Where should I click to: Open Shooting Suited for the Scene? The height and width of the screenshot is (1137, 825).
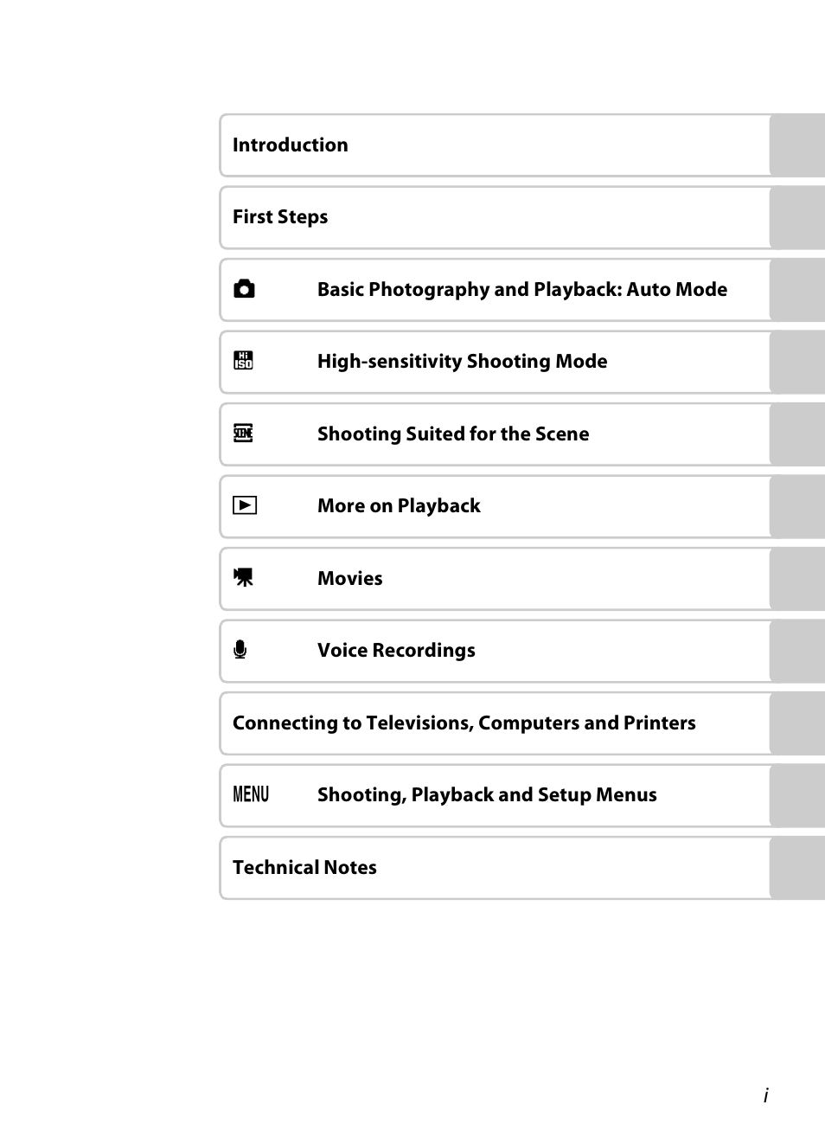[x=452, y=434]
